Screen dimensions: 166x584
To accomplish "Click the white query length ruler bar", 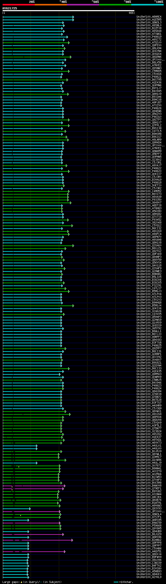I will click(68, 11).
